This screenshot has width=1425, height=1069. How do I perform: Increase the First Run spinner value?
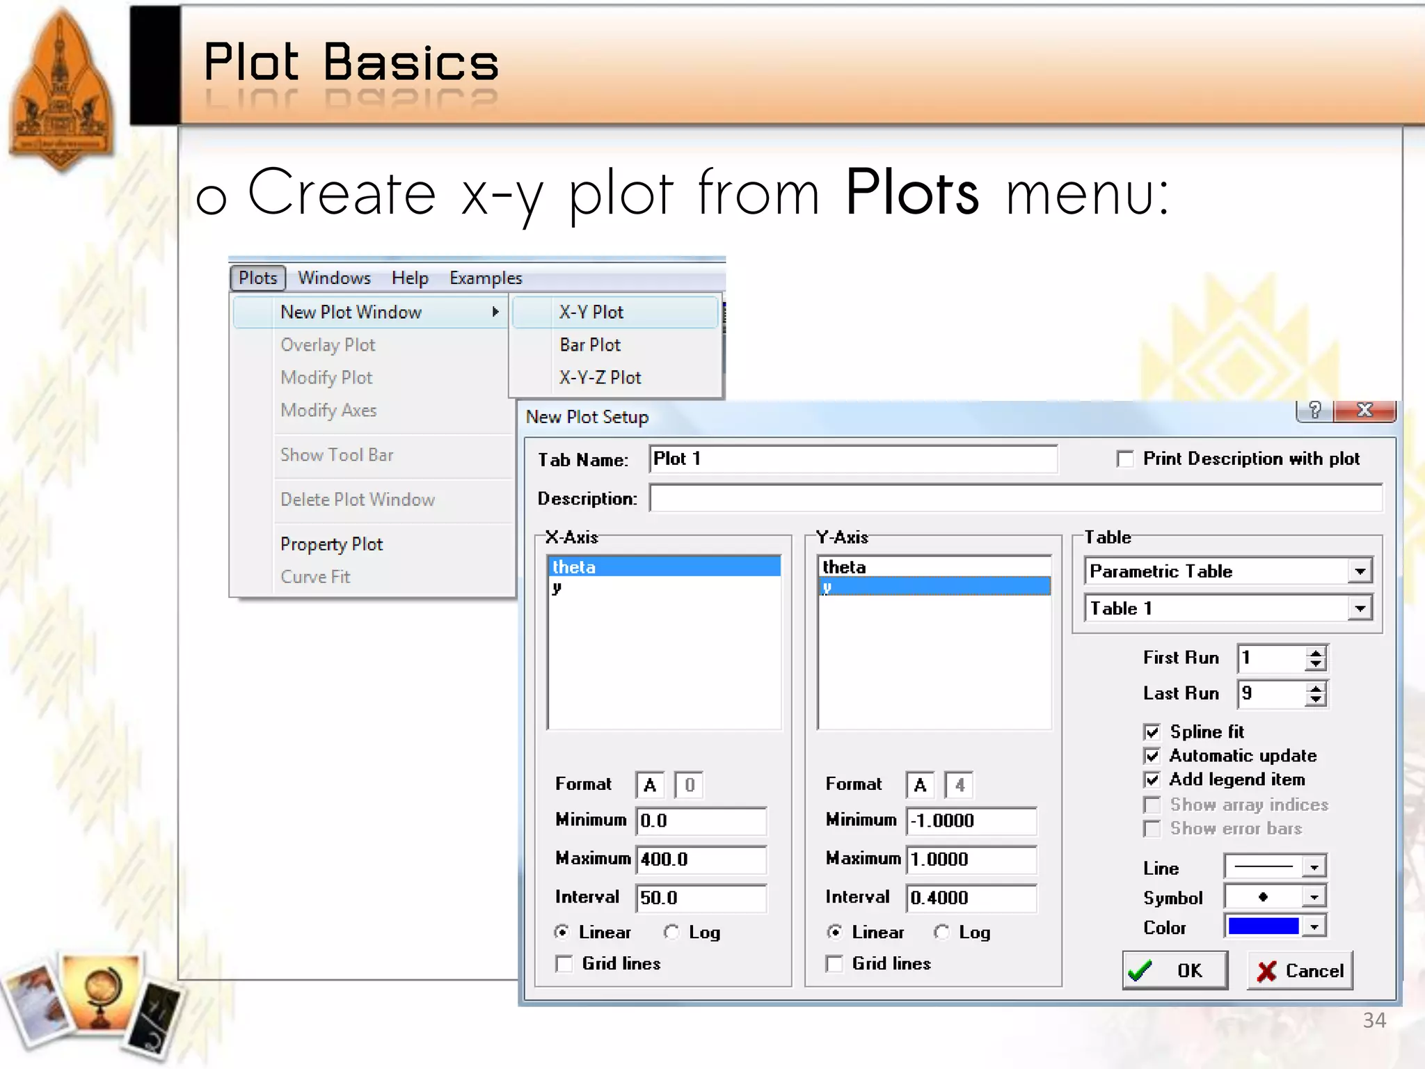1315,653
